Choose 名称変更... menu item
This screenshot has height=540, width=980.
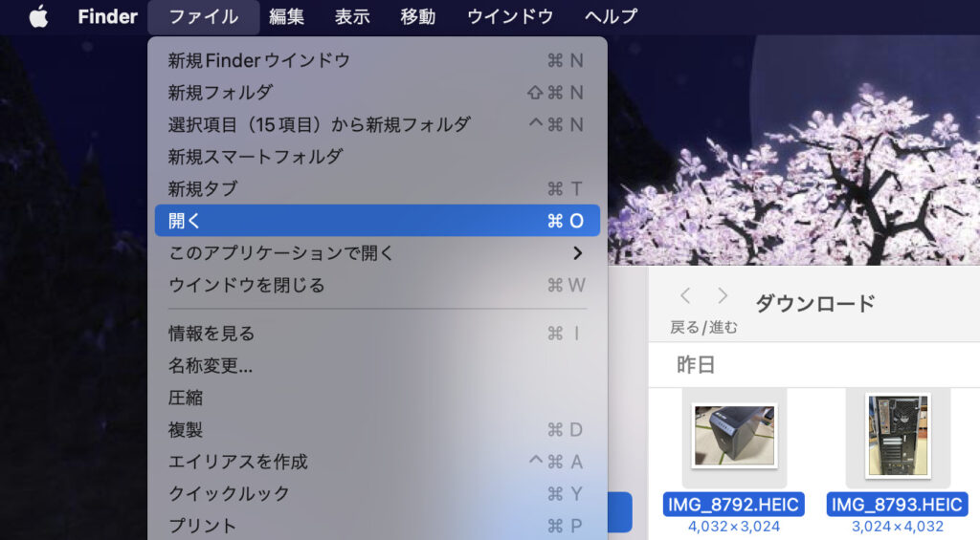(x=377, y=365)
